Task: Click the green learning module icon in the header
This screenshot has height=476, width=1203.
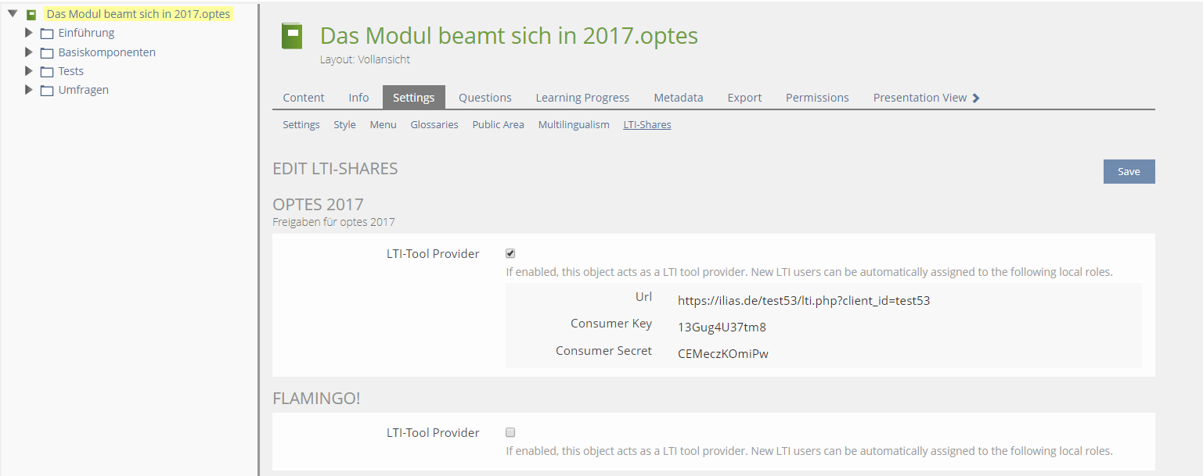Action: (292, 36)
